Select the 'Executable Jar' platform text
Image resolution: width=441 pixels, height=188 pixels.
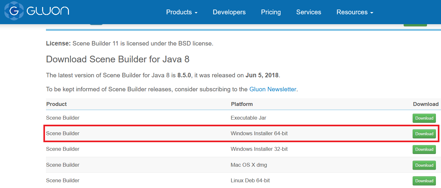pos(248,118)
